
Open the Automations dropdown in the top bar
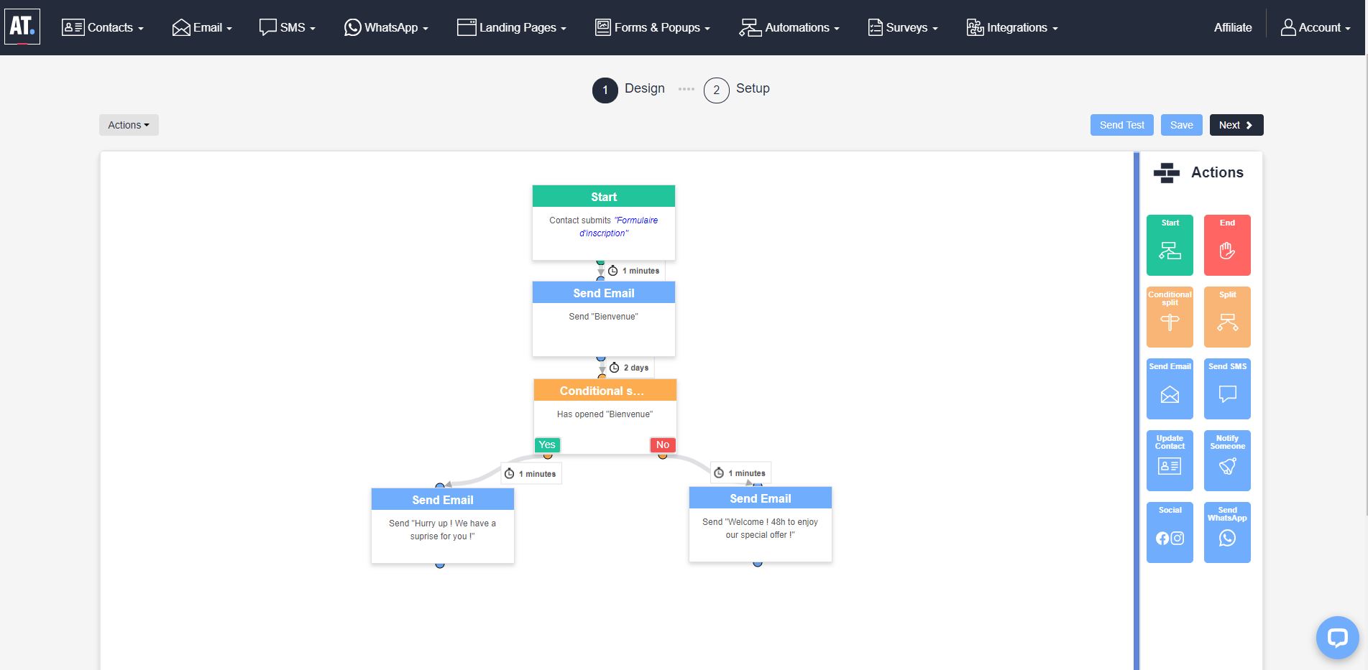pos(789,27)
